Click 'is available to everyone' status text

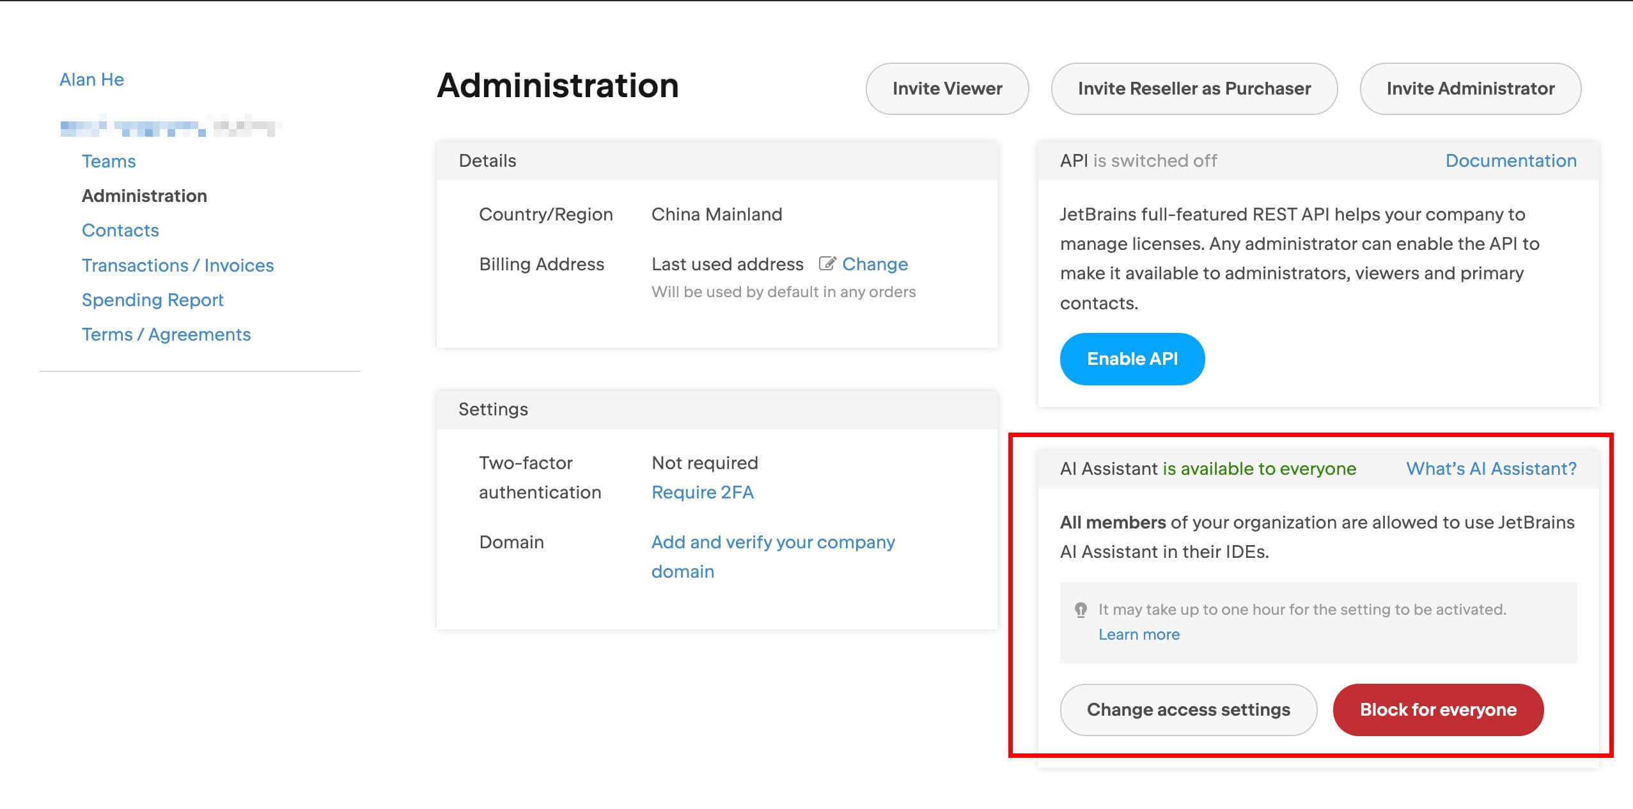(1259, 468)
